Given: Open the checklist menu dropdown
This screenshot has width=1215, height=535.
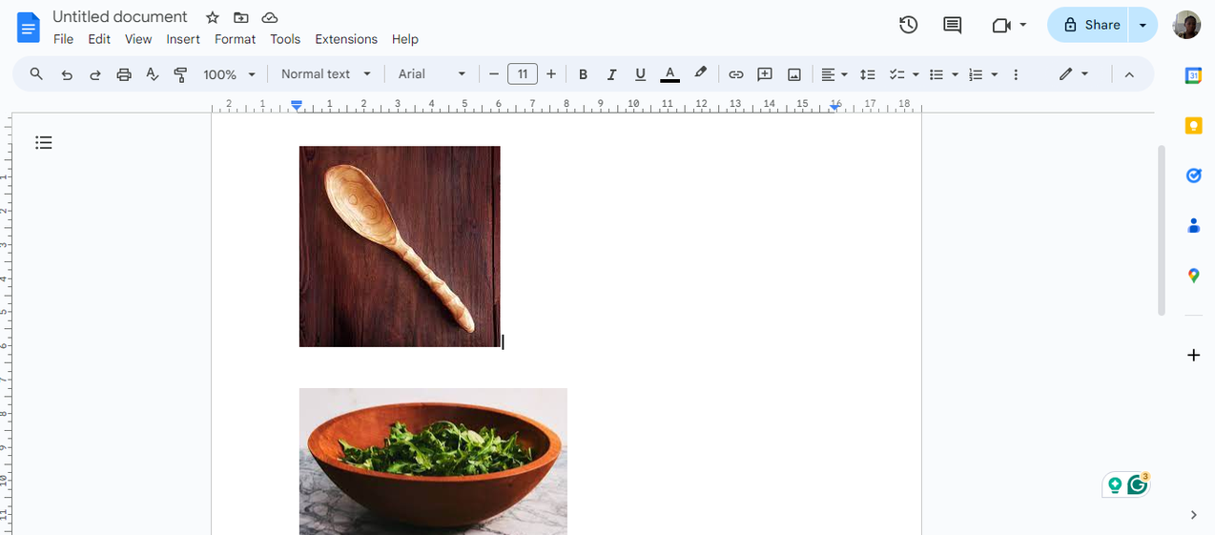Looking at the screenshot, I should [903, 74].
